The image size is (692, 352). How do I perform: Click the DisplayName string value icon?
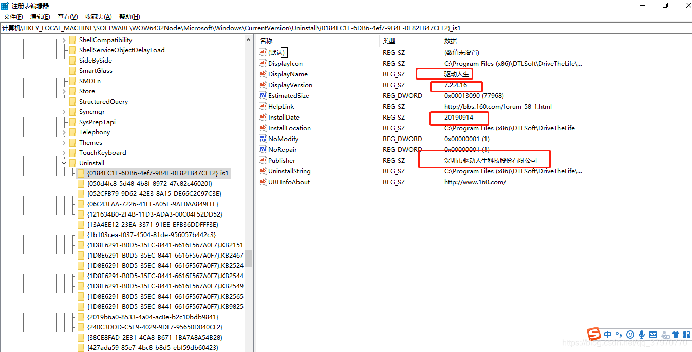point(263,74)
